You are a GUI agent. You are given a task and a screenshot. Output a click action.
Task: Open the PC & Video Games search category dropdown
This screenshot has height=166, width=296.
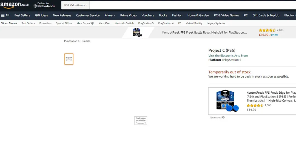point(76,5)
